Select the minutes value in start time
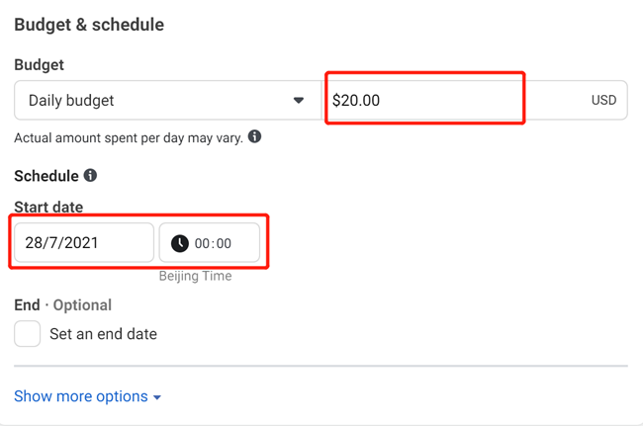The height and width of the screenshot is (426, 643). (x=224, y=243)
